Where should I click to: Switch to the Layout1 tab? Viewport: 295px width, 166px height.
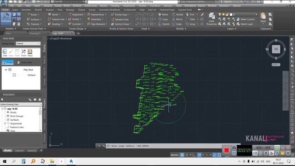19,150
